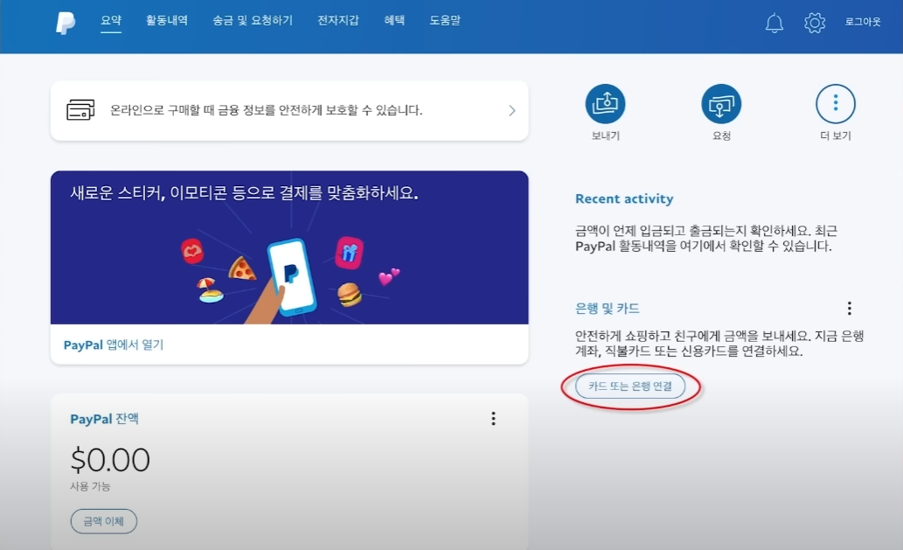Open the PayPal 잔액 three-dot menu

494,419
